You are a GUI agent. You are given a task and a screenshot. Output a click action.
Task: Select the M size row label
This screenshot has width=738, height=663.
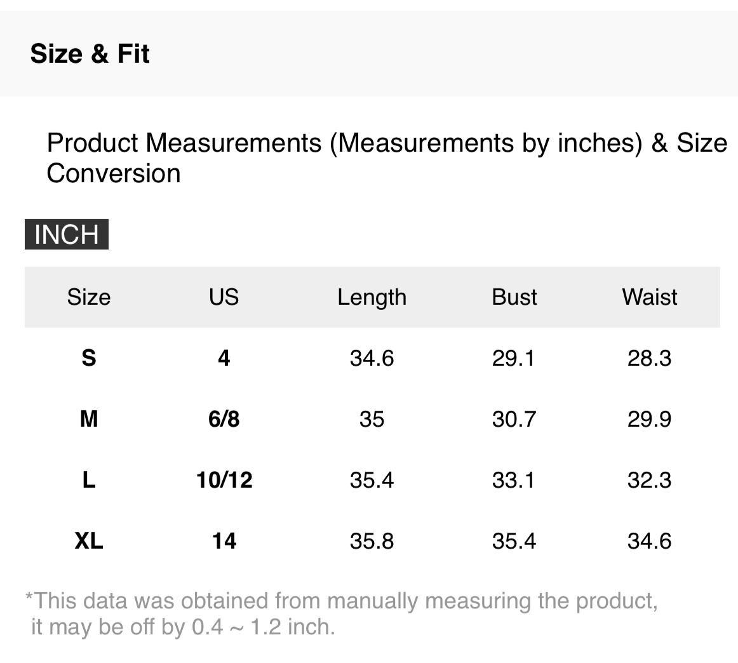[89, 419]
